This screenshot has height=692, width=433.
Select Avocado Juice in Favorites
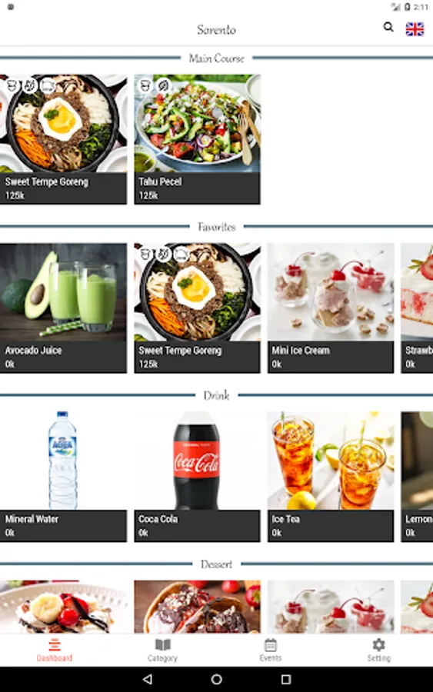click(63, 308)
